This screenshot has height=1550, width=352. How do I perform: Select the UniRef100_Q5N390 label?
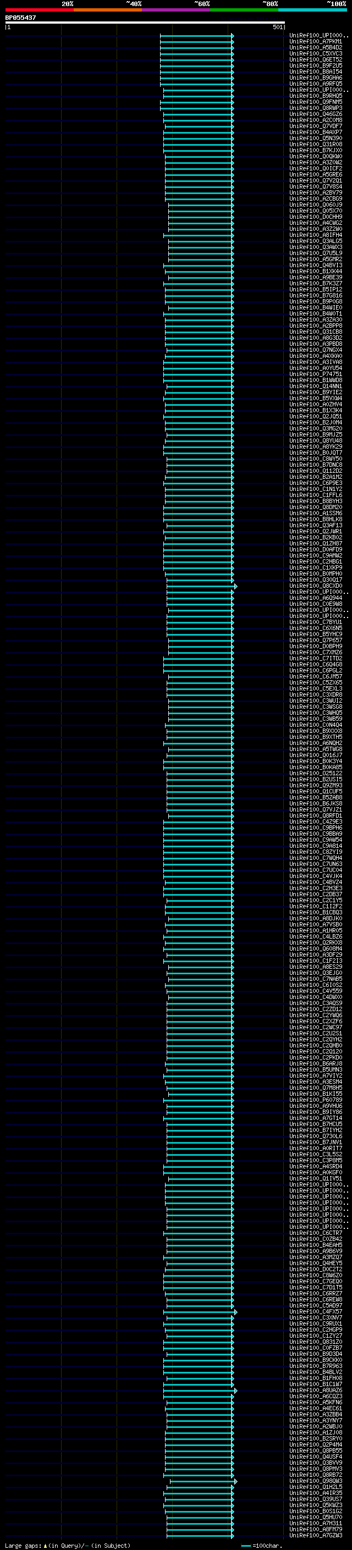click(316, 139)
